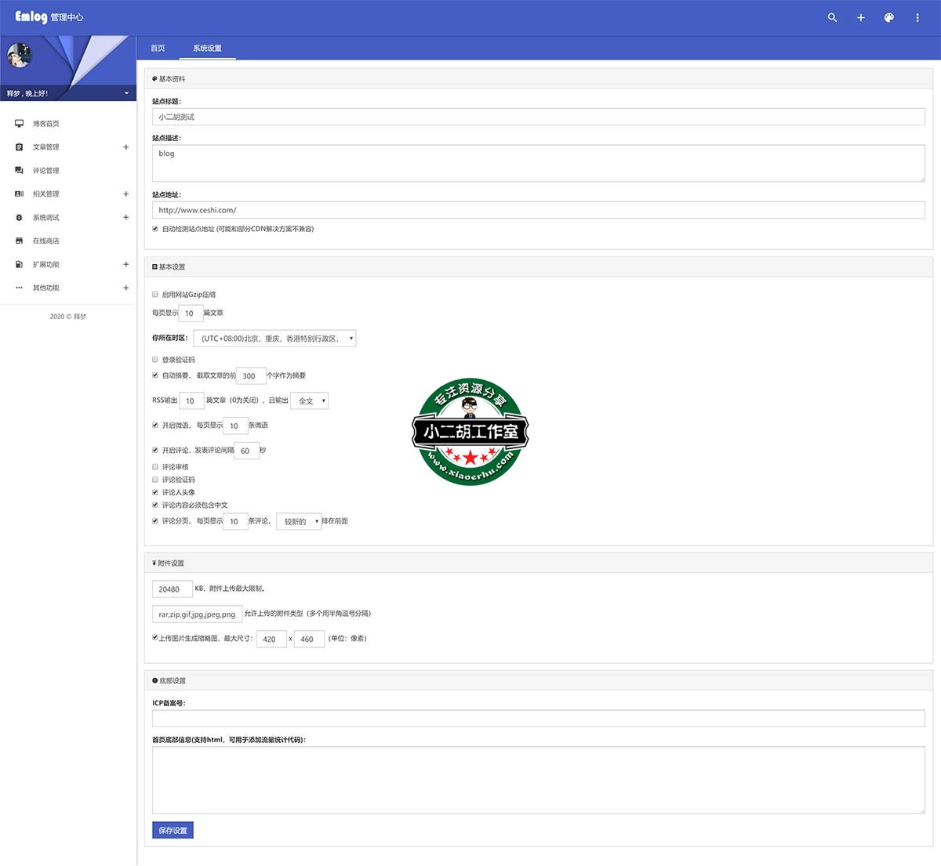Click the plus icon in header
The image size is (941, 866).
click(x=860, y=17)
